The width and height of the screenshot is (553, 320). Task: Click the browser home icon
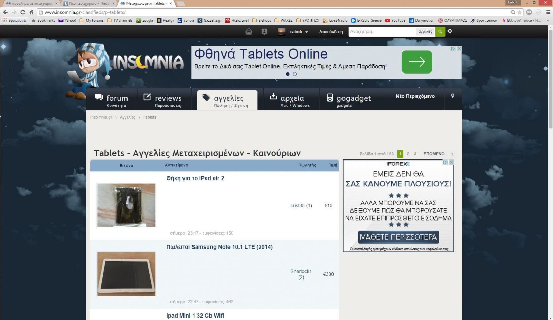click(x=31, y=12)
